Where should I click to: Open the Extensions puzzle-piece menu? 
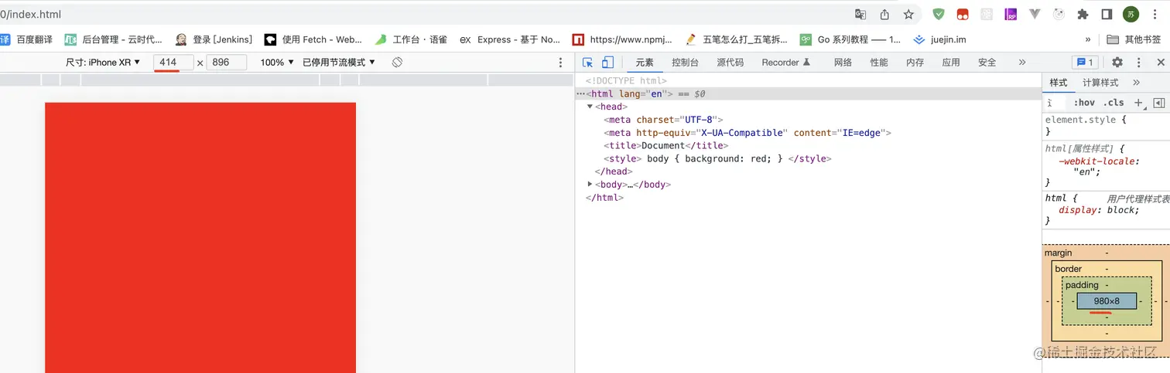click(x=1083, y=14)
